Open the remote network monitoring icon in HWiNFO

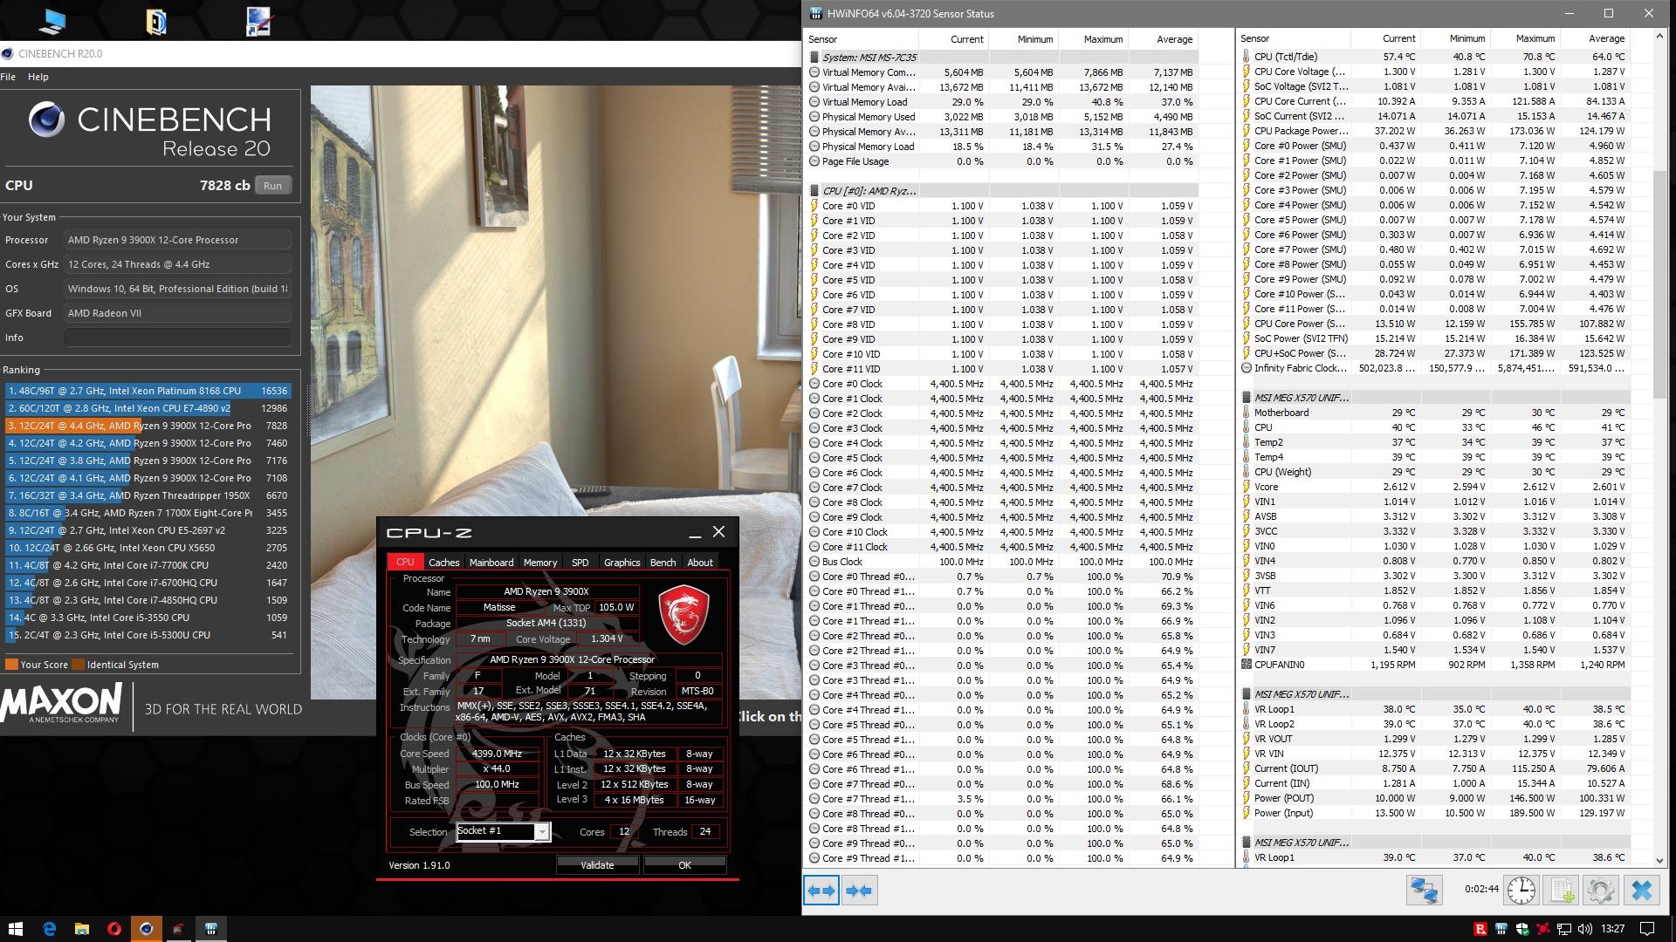[1424, 891]
